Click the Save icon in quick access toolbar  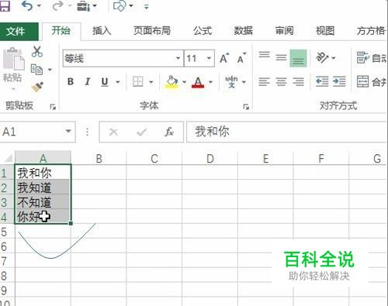pos(5,5)
